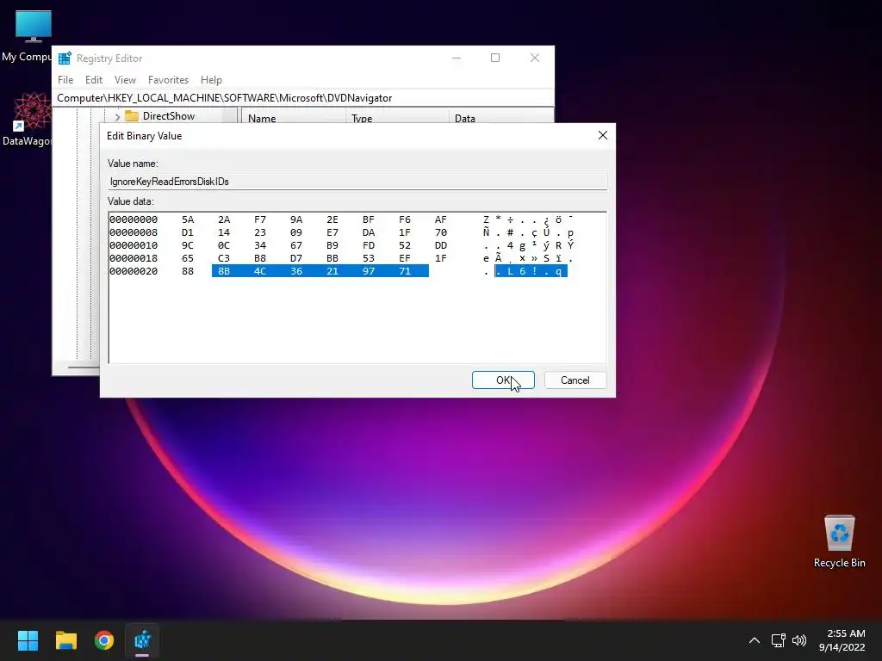882x661 pixels.
Task: Click hex byte D1 in row 00000008
Action: pos(187,232)
